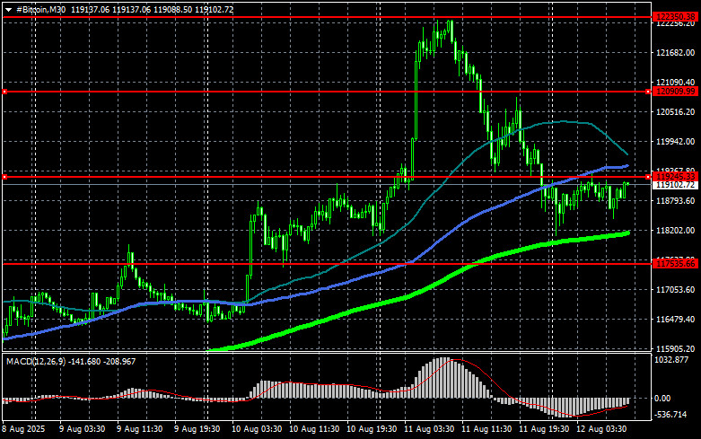Click the 8 Aug 2025 time label
Viewport: 701px width, 439px height.
point(23,429)
